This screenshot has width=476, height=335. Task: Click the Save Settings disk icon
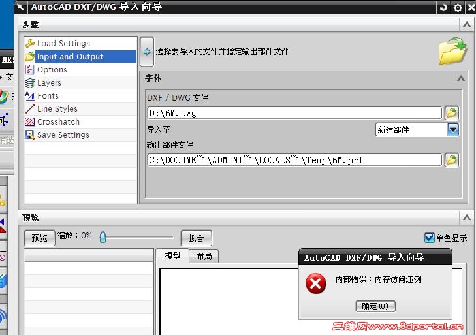[30, 135]
